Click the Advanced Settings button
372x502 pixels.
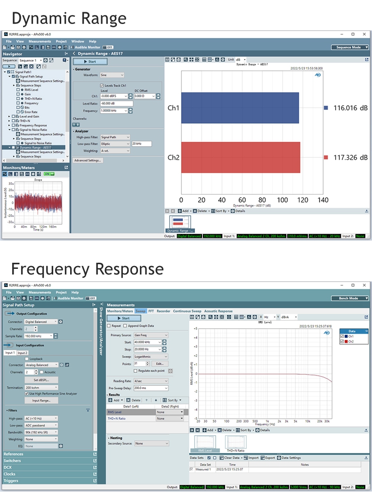(x=88, y=160)
